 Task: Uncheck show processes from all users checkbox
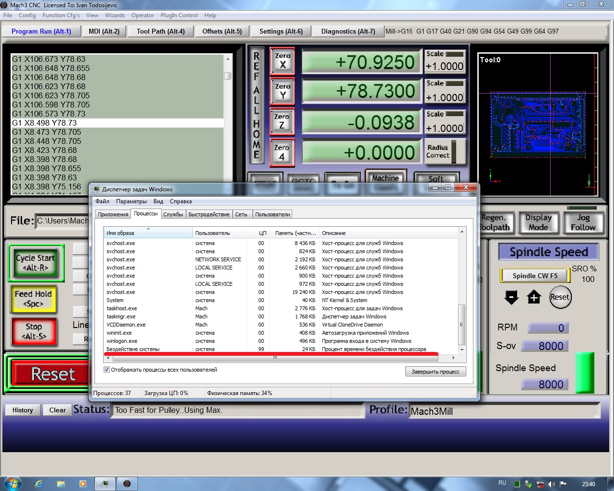point(106,370)
